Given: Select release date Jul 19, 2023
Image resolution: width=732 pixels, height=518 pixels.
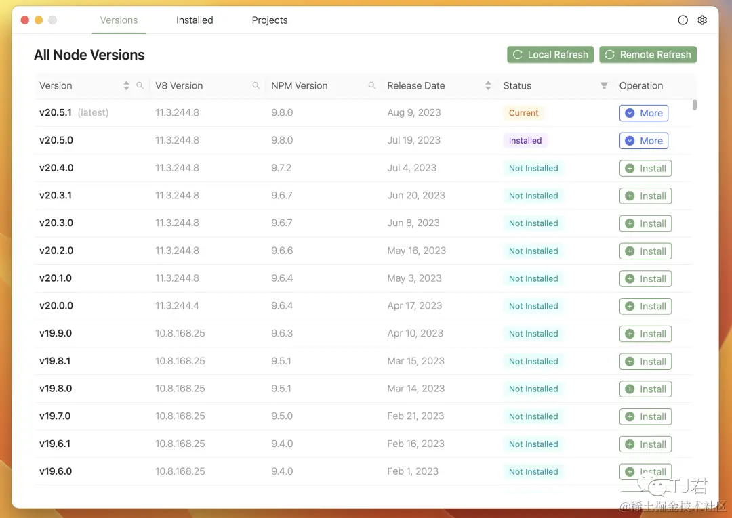Looking at the screenshot, I should pos(413,140).
